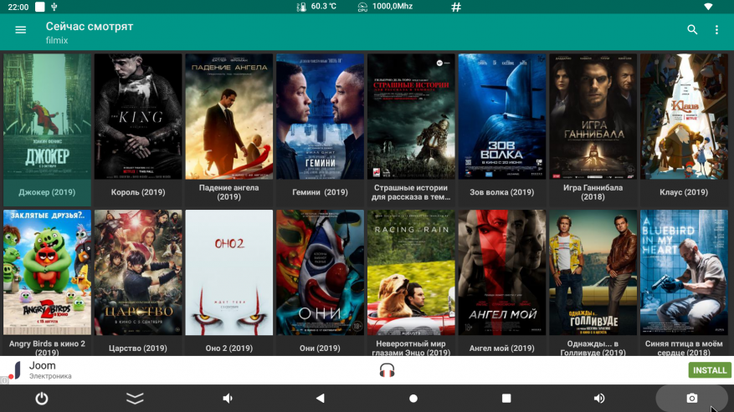Open the Однажды в Голливуде poster
This screenshot has height=412, width=734.
593,272
